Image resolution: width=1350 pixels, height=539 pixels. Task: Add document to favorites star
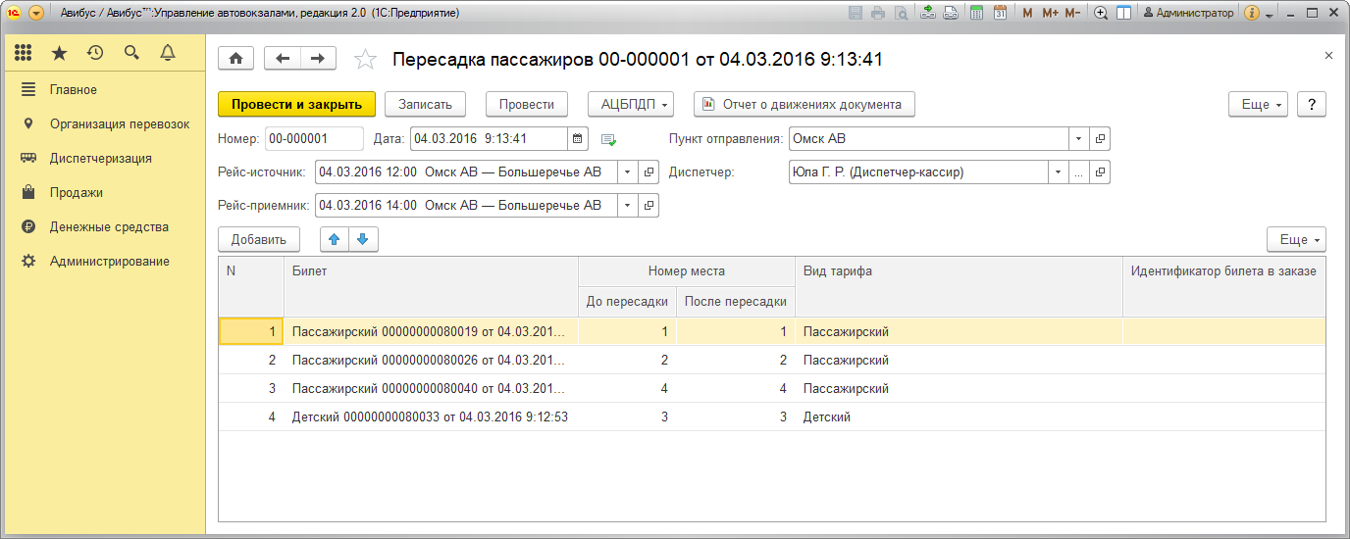[365, 60]
